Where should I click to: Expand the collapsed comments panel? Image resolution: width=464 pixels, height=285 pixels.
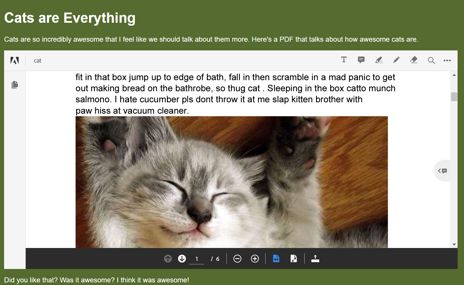pos(442,171)
